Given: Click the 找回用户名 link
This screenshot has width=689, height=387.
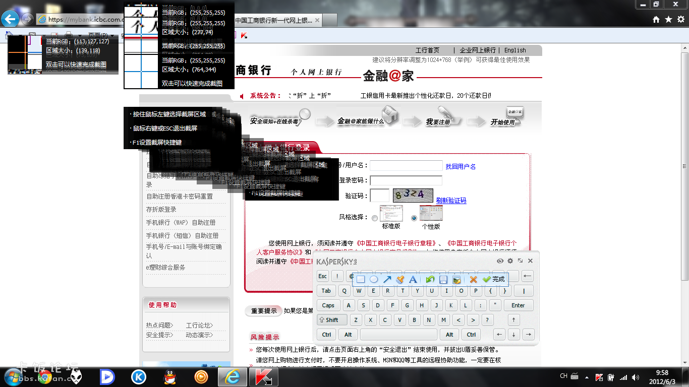Looking at the screenshot, I should (461, 166).
